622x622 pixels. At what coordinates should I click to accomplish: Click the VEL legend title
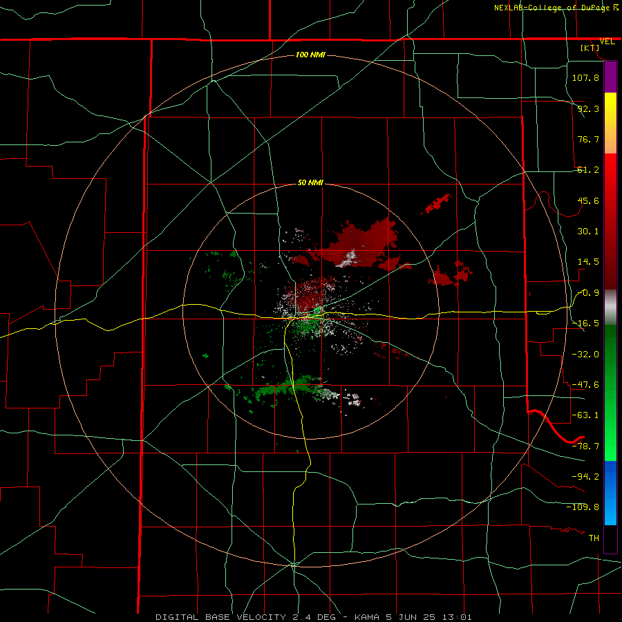point(607,41)
